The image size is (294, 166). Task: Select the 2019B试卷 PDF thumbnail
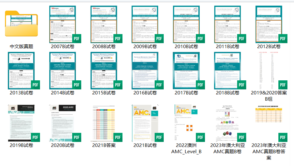click(x=24, y=123)
